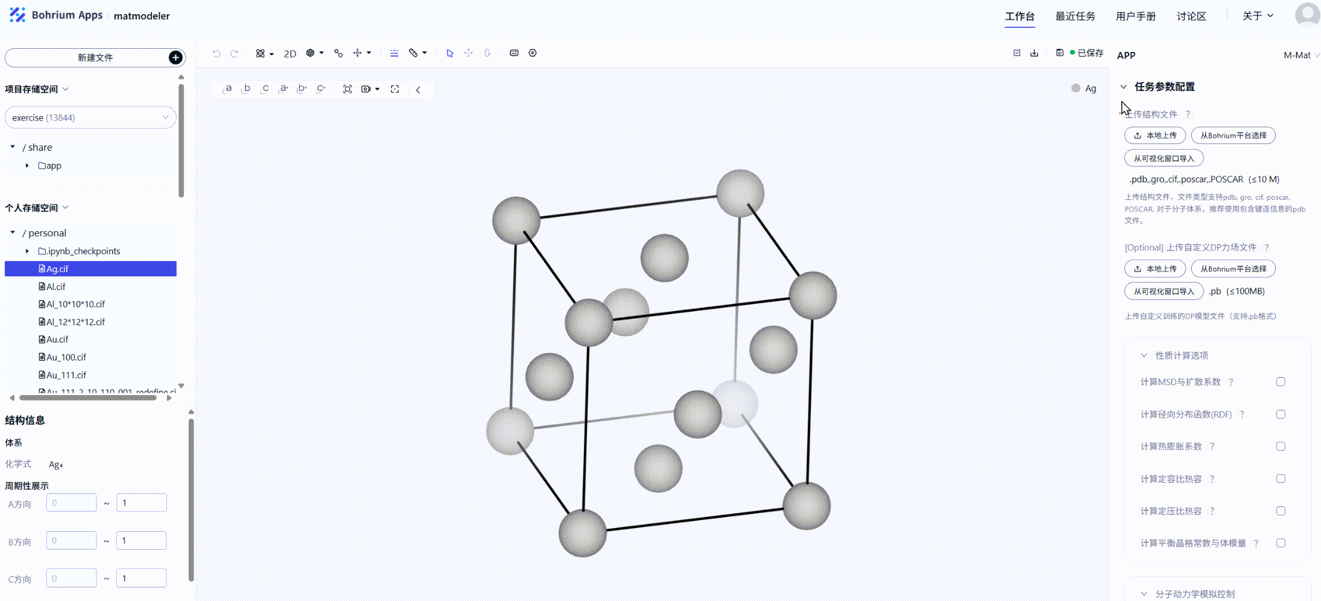The height and width of the screenshot is (601, 1321).
Task: View along reciprocal a* axis
Action: pyautogui.click(x=283, y=89)
